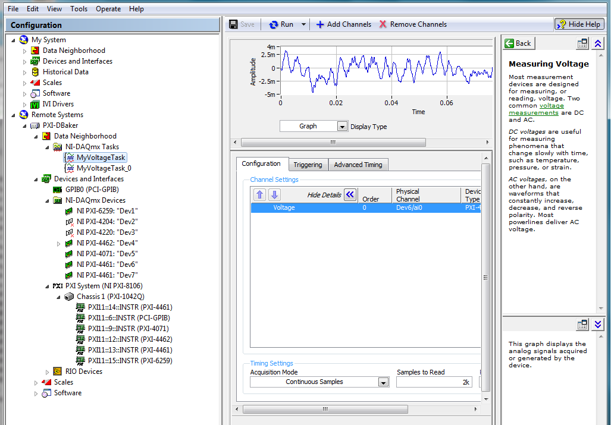Image resolution: width=611 pixels, height=425 pixels.
Task: Click the Add Channels plus icon
Action: pos(320,24)
